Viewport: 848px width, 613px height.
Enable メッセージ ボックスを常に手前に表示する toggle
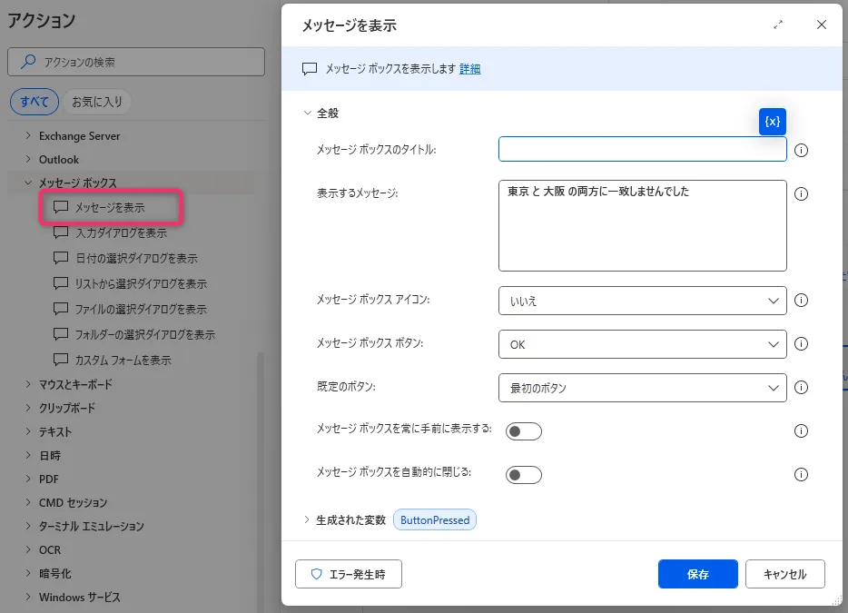tap(524, 431)
